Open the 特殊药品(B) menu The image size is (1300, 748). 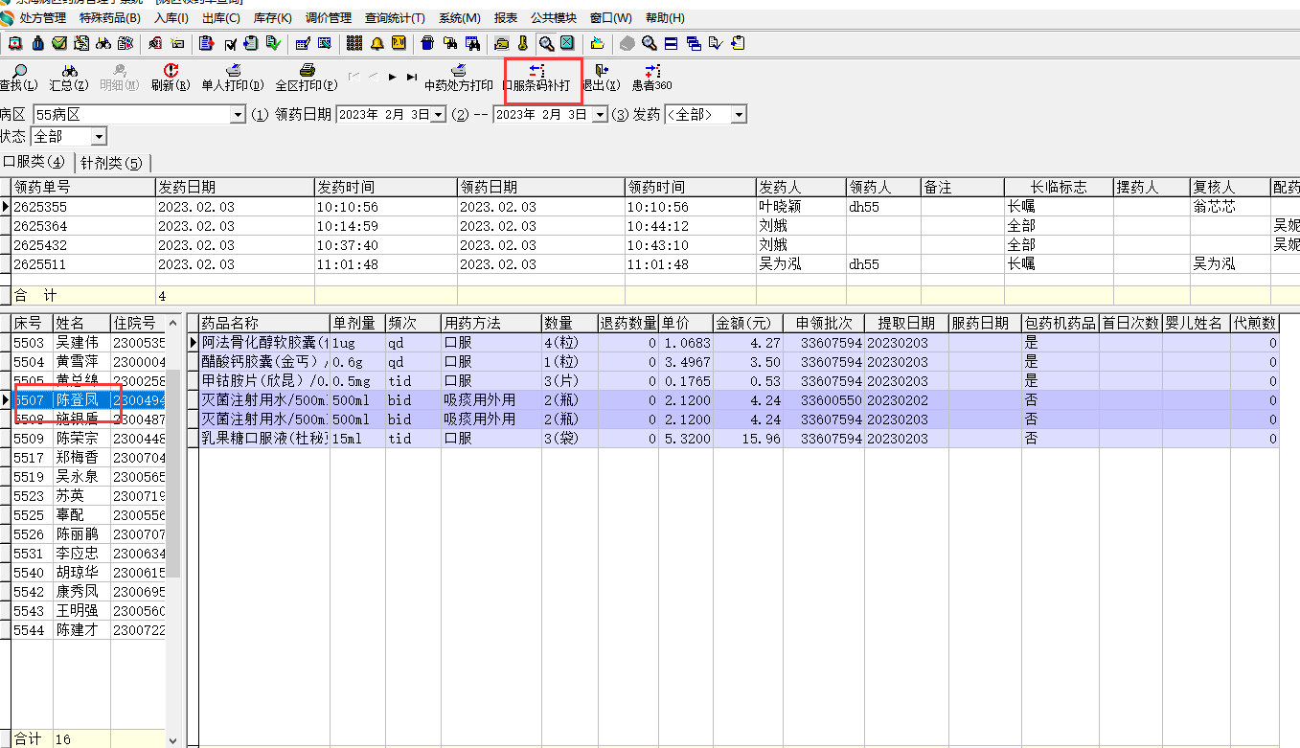pyautogui.click(x=110, y=18)
